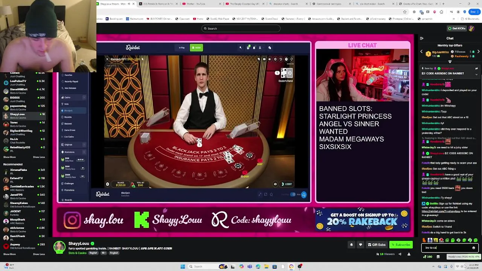Click the 18 Viewers count
The width and height of the screenshot is (482, 271).
point(386,254)
